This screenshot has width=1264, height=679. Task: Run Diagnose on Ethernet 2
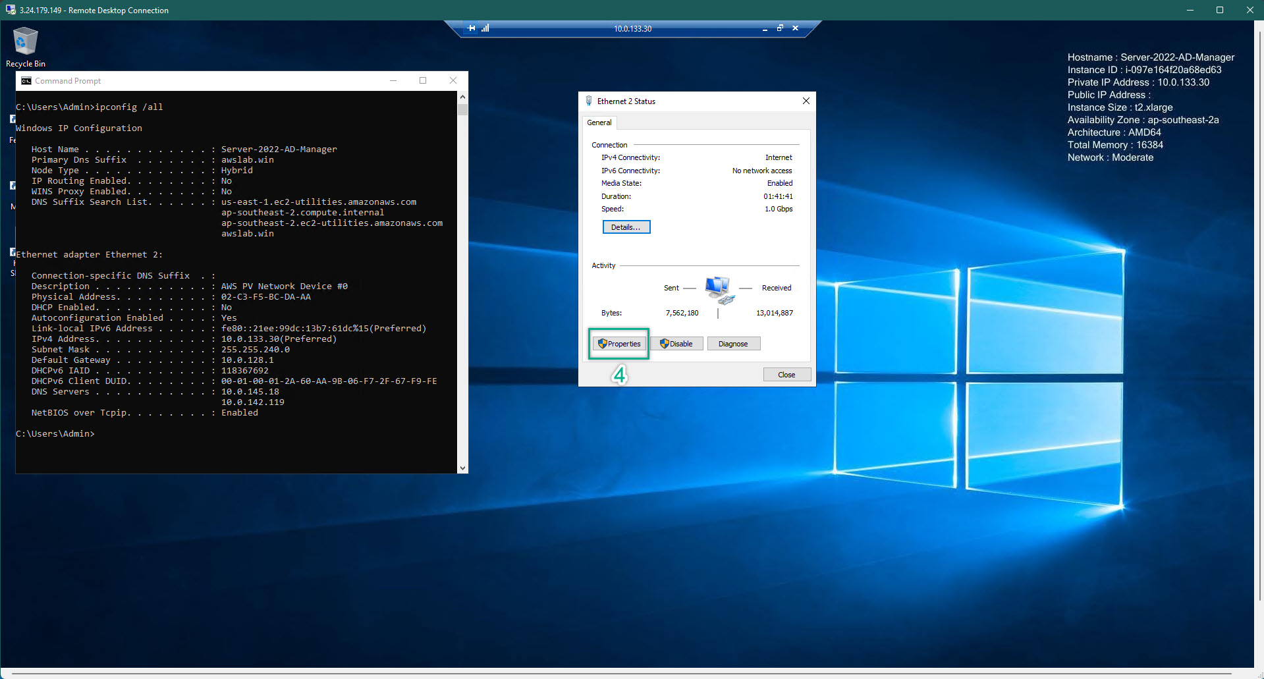733,344
